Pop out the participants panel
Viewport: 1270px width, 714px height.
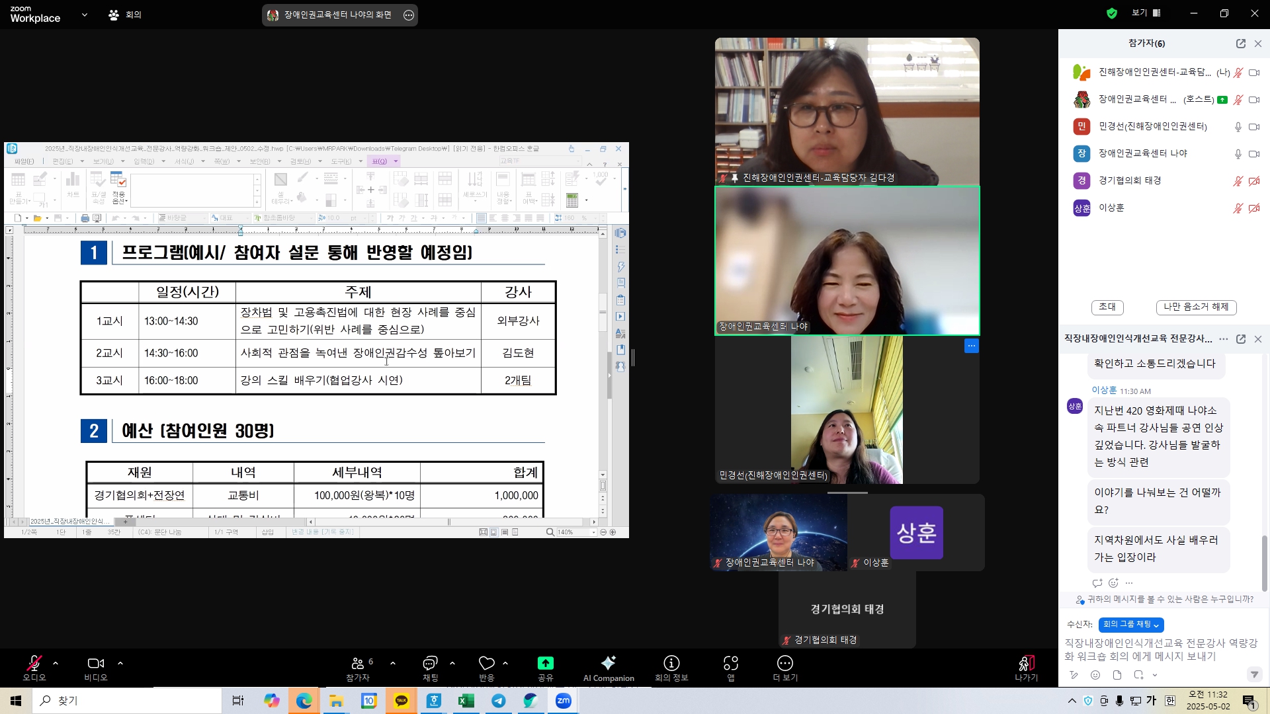pos(1240,44)
